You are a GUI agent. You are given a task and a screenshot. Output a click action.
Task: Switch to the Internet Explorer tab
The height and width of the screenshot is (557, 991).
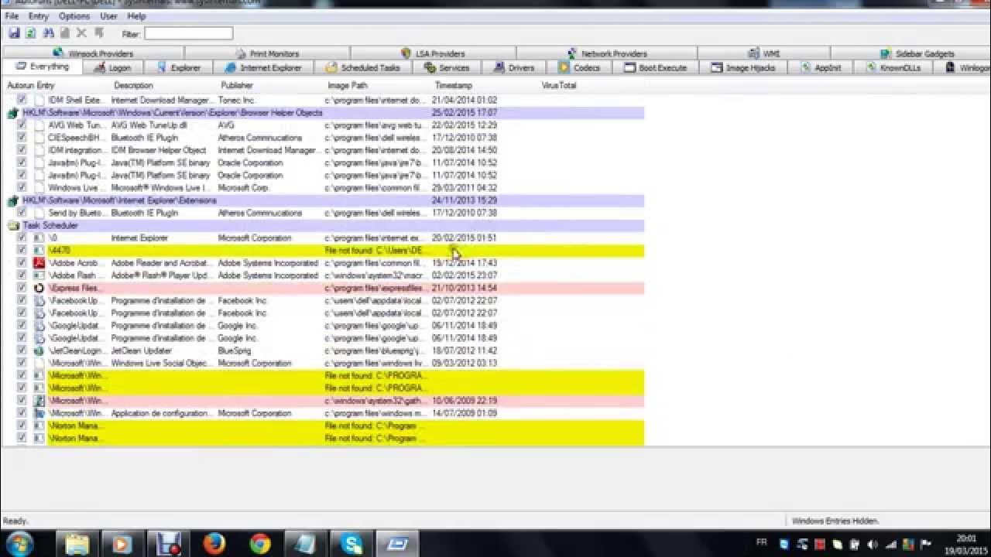[262, 68]
